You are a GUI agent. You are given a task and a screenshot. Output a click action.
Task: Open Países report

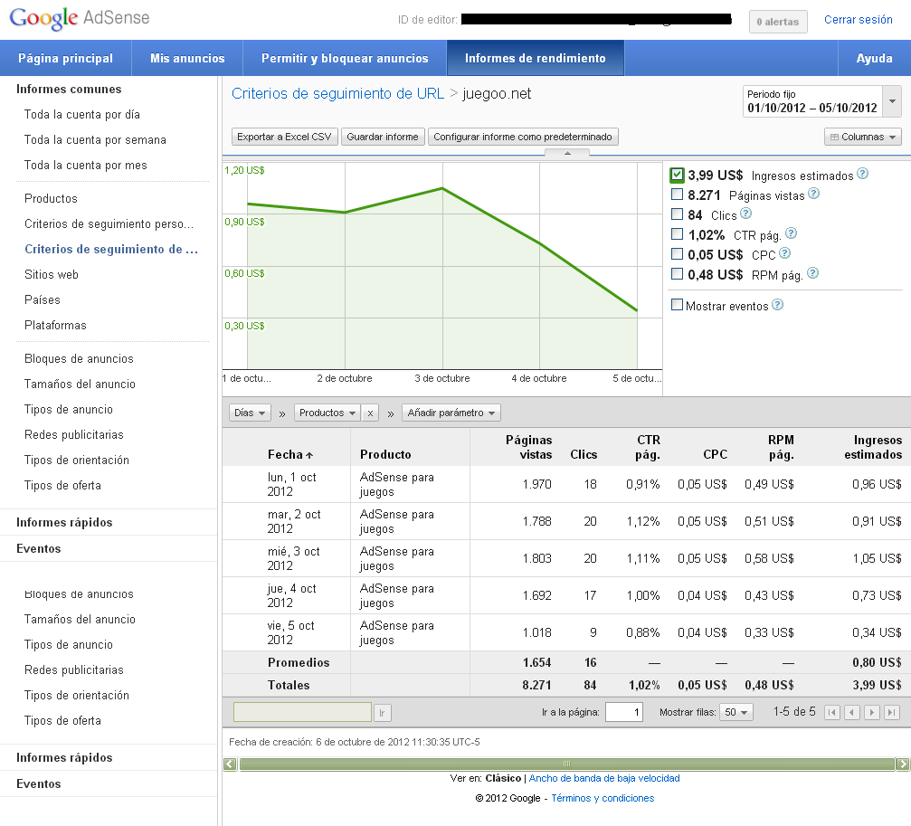(x=43, y=299)
